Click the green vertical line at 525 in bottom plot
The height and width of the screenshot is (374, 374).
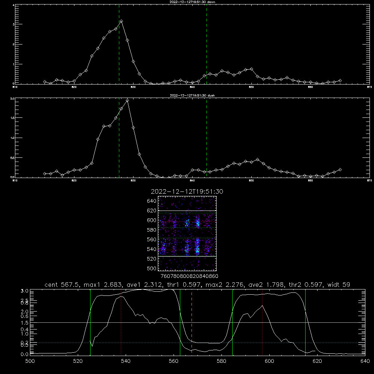click(x=90, y=322)
